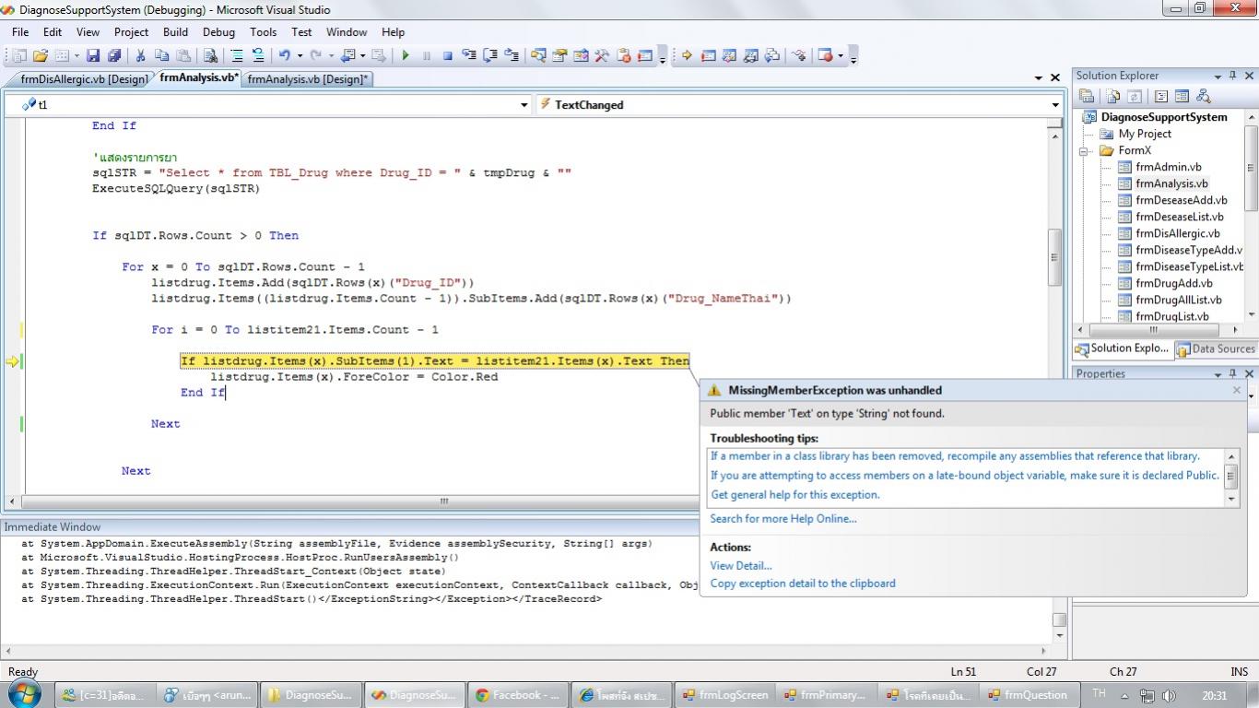Click the Show Next Statement arrow icon
Screen dimensions: 1259x708
pyautogui.click(x=687, y=56)
